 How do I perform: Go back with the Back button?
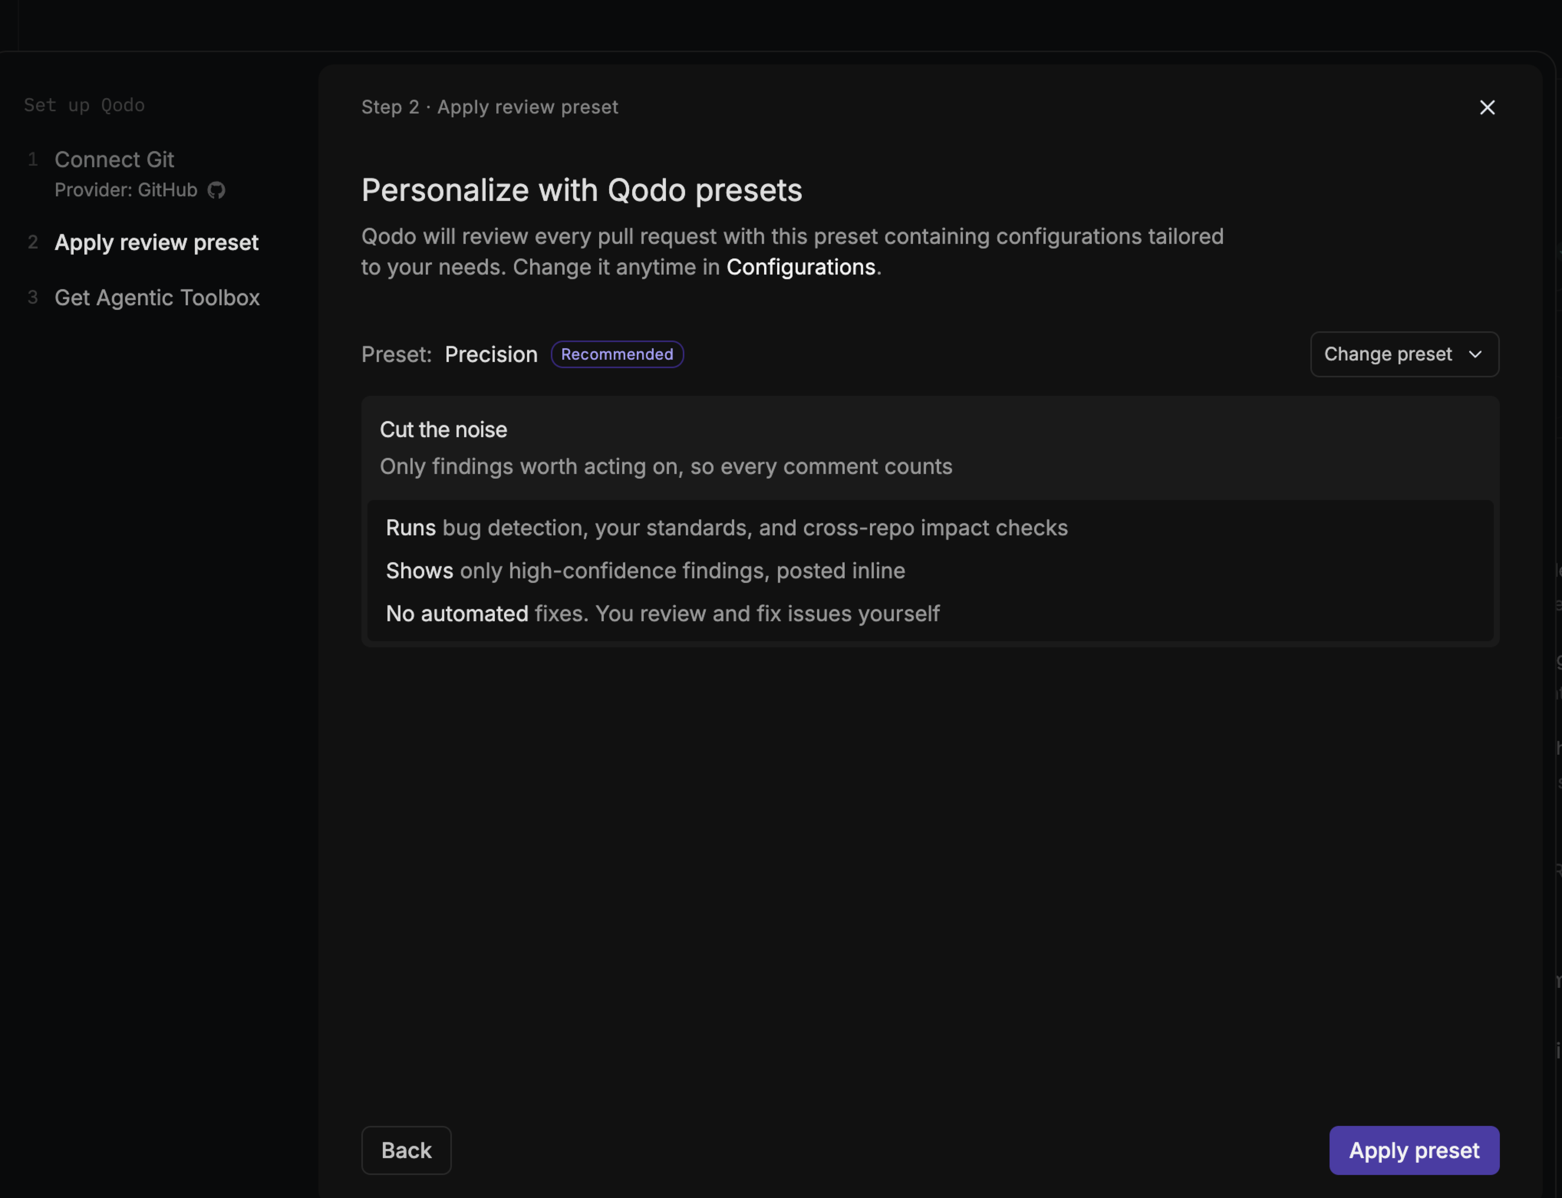(406, 1150)
